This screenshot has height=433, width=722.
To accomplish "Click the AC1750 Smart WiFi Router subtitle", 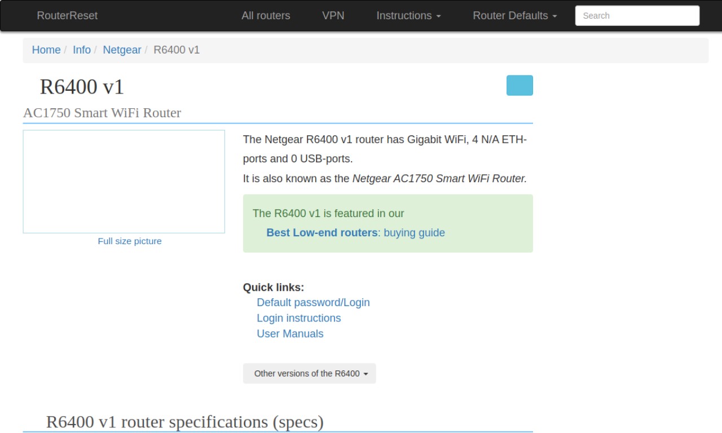I will pyautogui.click(x=102, y=113).
